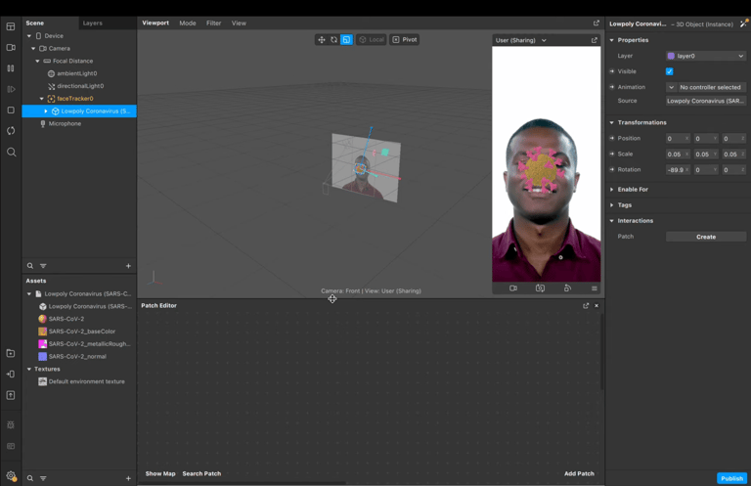Collapse the Lowpoly Coronavirus asset folder
Viewport: 751px width, 486px height.
point(29,294)
